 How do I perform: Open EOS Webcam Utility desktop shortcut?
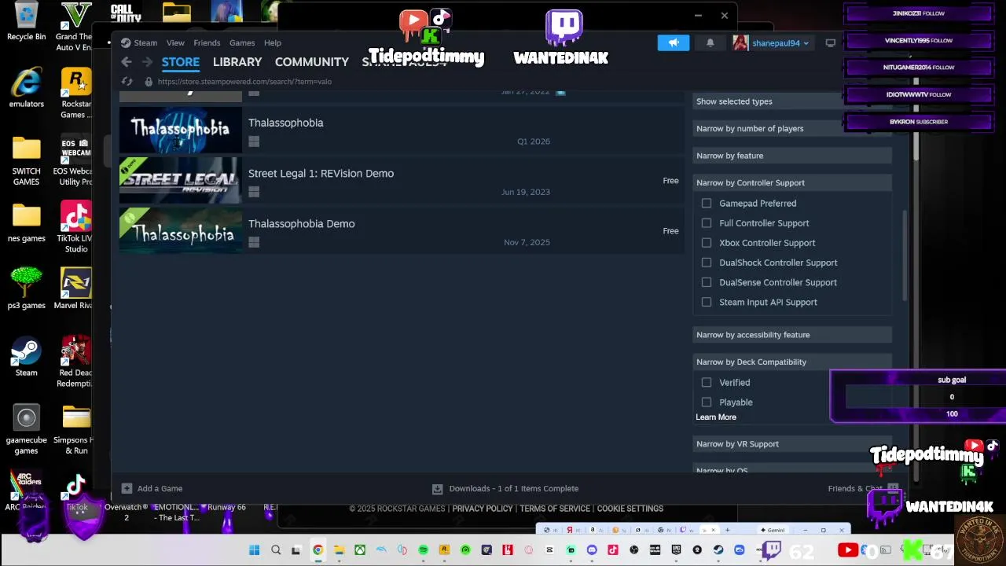[76, 160]
